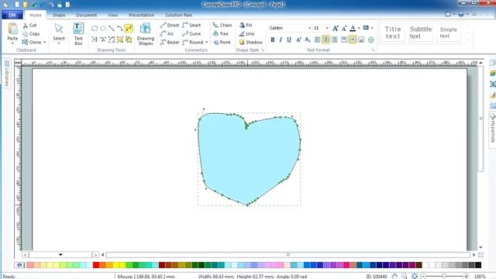This screenshot has width=496, height=279.
Task: Click the Paste clipboard icon
Action: [12, 29]
